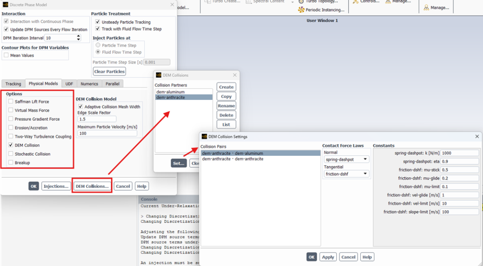The width and height of the screenshot is (483, 266).
Task: Open the Tangential friction-dshf dropdown
Action: click(346, 174)
